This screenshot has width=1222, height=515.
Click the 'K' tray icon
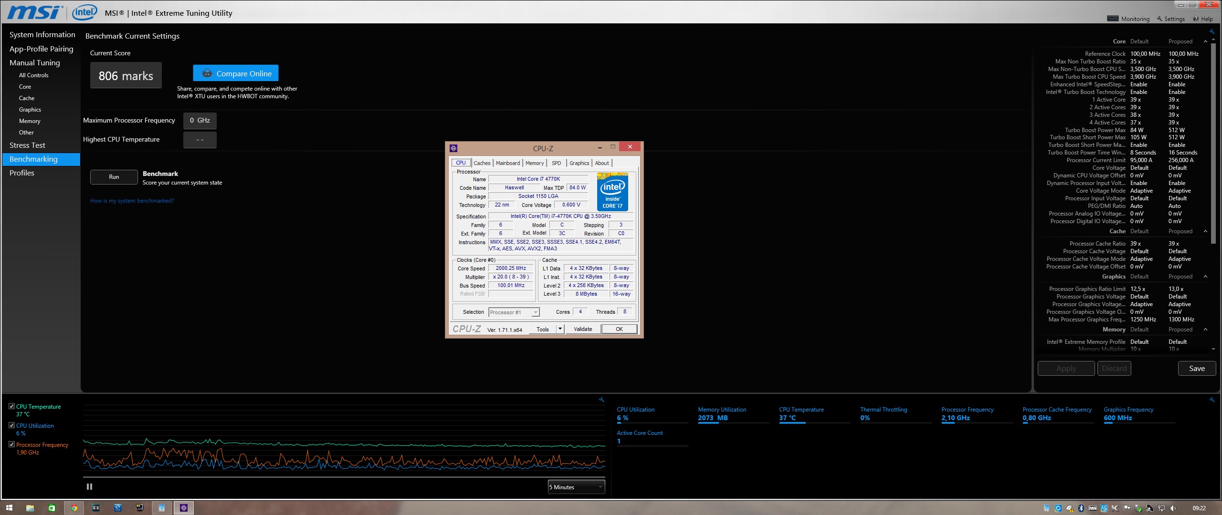pos(1115,508)
